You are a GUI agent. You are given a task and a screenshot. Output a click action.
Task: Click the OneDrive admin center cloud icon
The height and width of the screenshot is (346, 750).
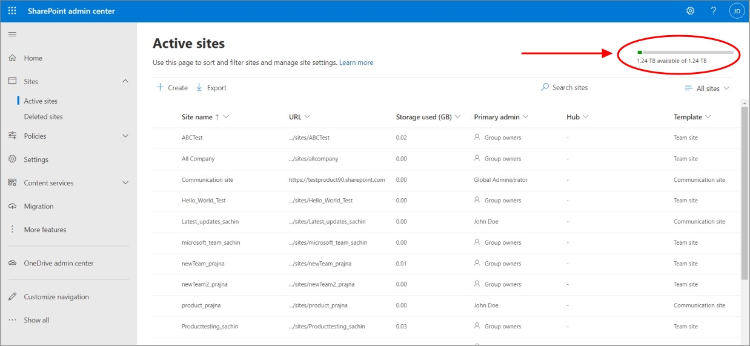(x=12, y=263)
